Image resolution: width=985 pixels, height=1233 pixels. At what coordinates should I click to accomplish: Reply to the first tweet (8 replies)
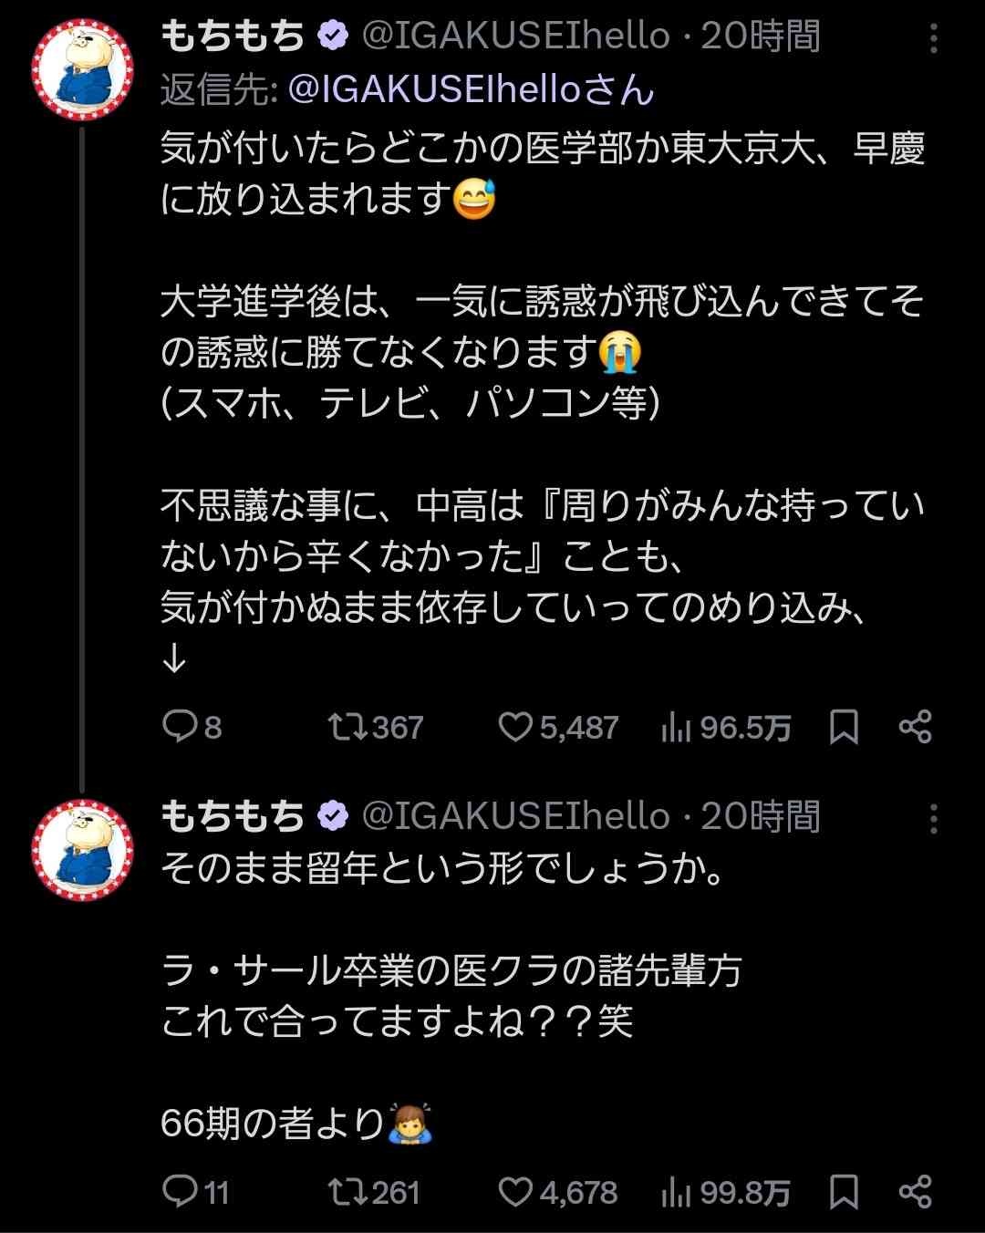pyautogui.click(x=180, y=727)
